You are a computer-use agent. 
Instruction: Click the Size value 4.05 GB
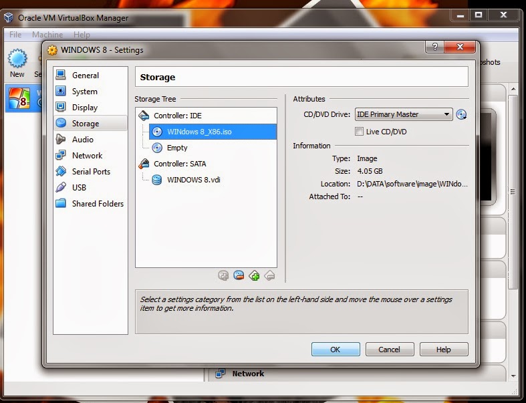(x=370, y=171)
